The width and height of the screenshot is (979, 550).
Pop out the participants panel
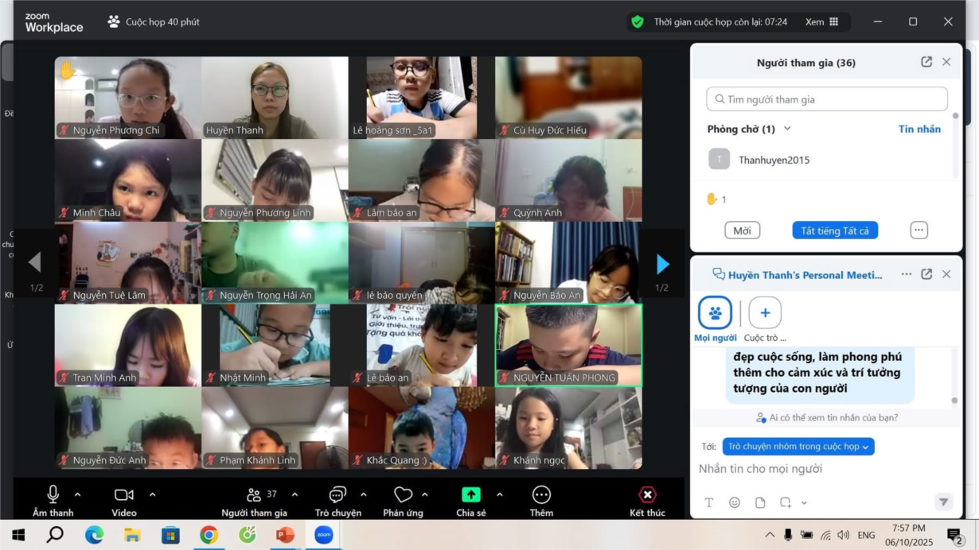pyautogui.click(x=926, y=62)
